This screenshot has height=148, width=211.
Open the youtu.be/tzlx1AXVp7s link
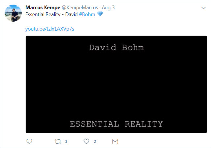[x=50, y=29]
